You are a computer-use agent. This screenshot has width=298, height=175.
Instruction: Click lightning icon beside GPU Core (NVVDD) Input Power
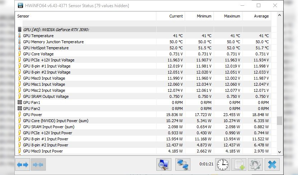click(x=19, y=120)
